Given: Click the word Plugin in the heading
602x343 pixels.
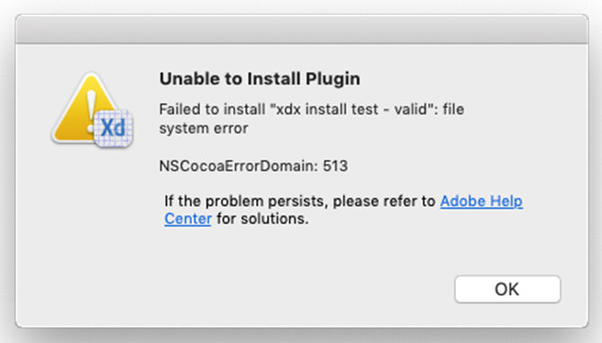Looking at the screenshot, I should click(x=333, y=79).
